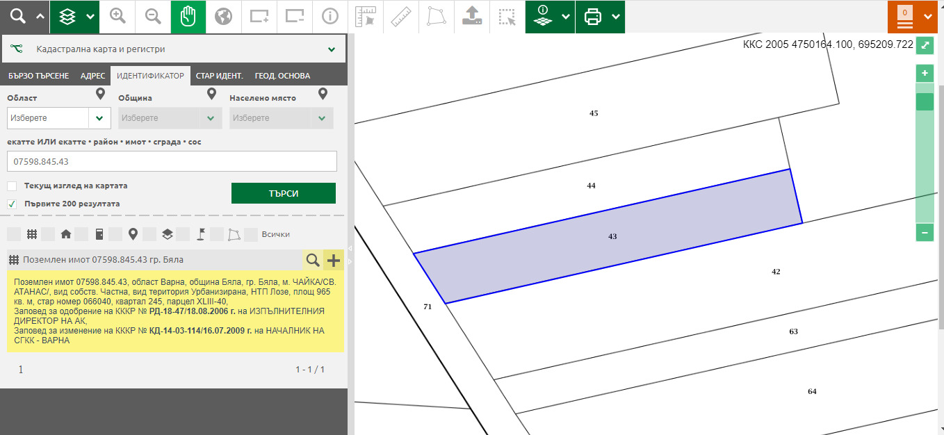Switch to the 'АДРЕС' tab

pyautogui.click(x=92, y=76)
